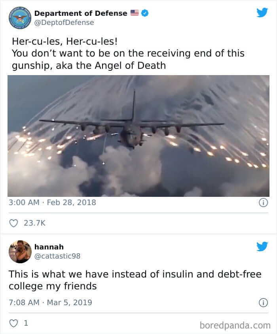Click hannah's profile picture
Image resolution: width=277 pixels, height=334 pixels.
pos(20,251)
